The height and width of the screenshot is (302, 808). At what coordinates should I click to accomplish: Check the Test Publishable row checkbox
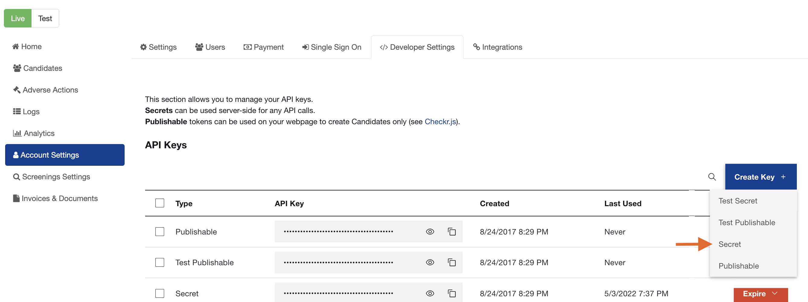pyautogui.click(x=160, y=263)
